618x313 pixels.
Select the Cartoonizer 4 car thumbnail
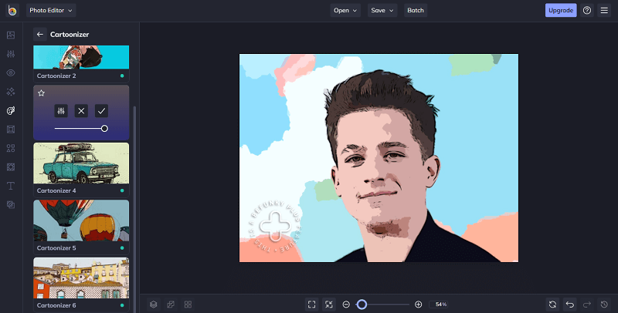click(81, 163)
